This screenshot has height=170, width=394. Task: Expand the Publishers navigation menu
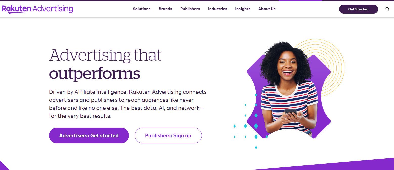coord(190,9)
